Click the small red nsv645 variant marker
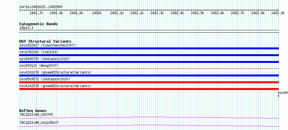Viewport: 288px width, 130px height. [x=278, y=96]
